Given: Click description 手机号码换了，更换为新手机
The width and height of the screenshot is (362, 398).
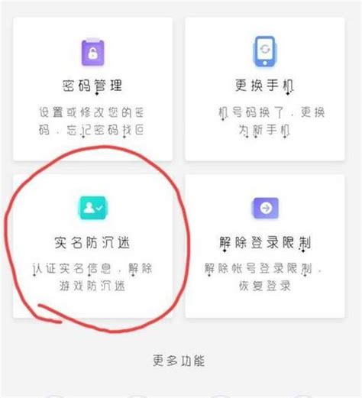Looking at the screenshot, I should tap(271, 121).
